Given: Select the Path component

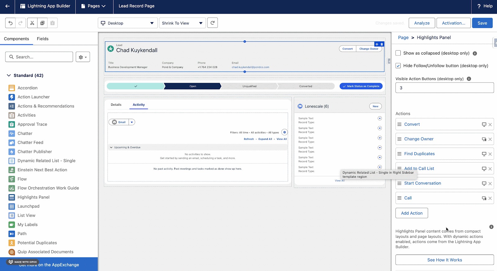Looking at the screenshot, I should tap(22, 234).
